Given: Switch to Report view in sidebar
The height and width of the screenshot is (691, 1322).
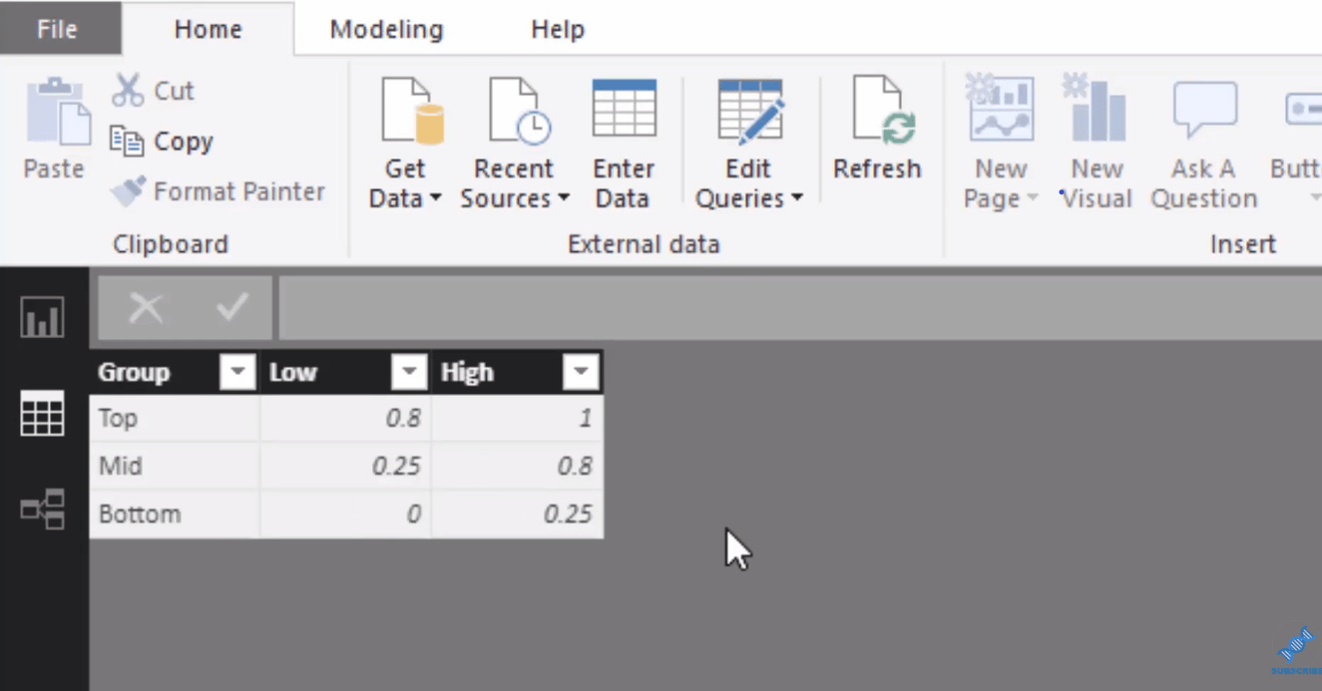Looking at the screenshot, I should [43, 319].
